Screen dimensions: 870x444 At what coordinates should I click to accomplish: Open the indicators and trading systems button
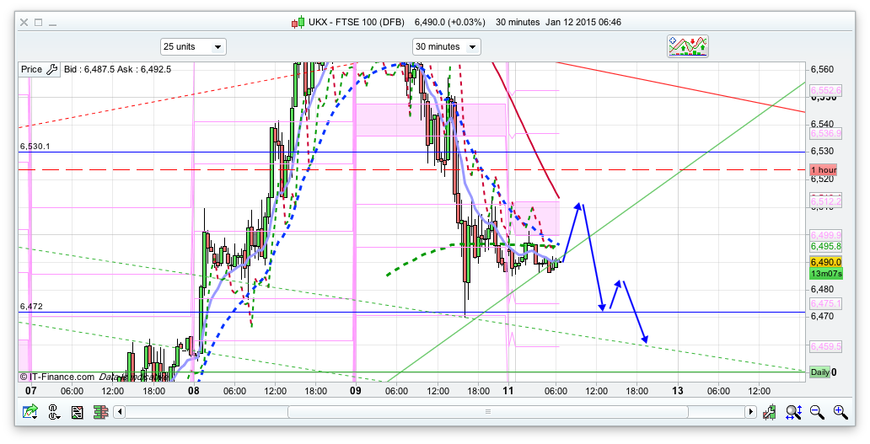point(688,46)
